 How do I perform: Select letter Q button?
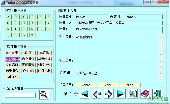(x=33, y=29)
